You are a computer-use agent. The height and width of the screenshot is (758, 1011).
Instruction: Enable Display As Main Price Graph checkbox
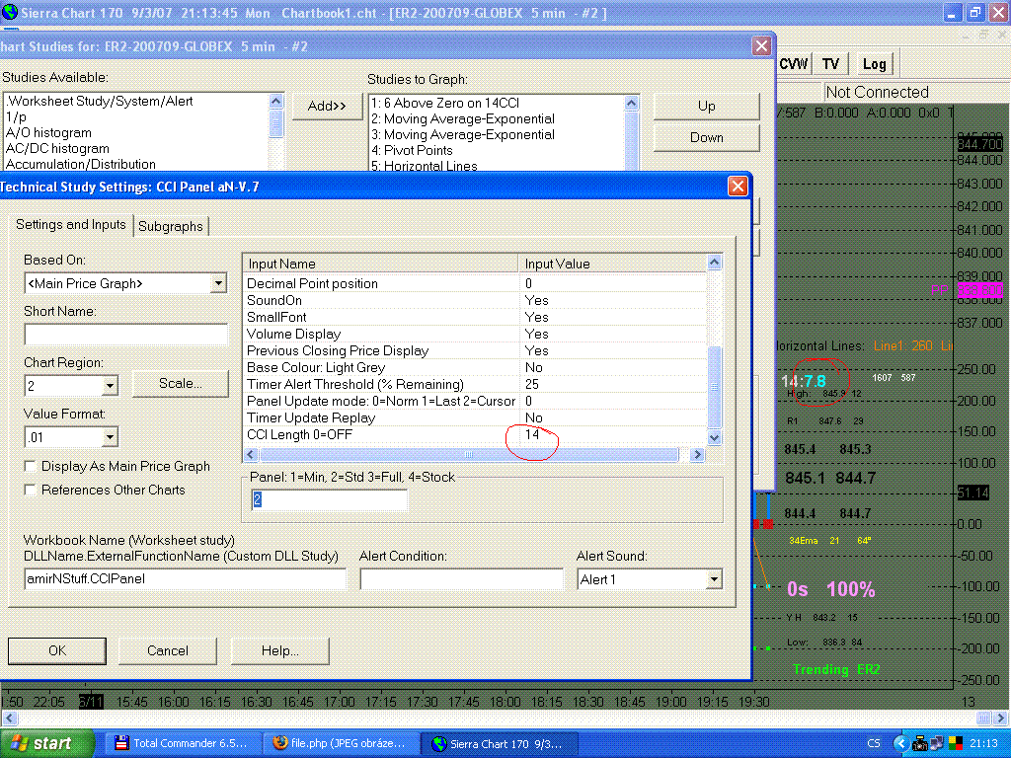pyautogui.click(x=31, y=467)
